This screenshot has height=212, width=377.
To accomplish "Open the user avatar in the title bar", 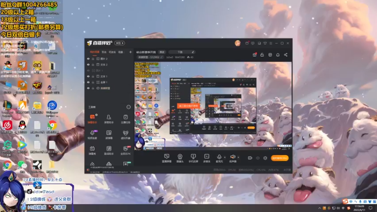I will [x=238, y=43].
